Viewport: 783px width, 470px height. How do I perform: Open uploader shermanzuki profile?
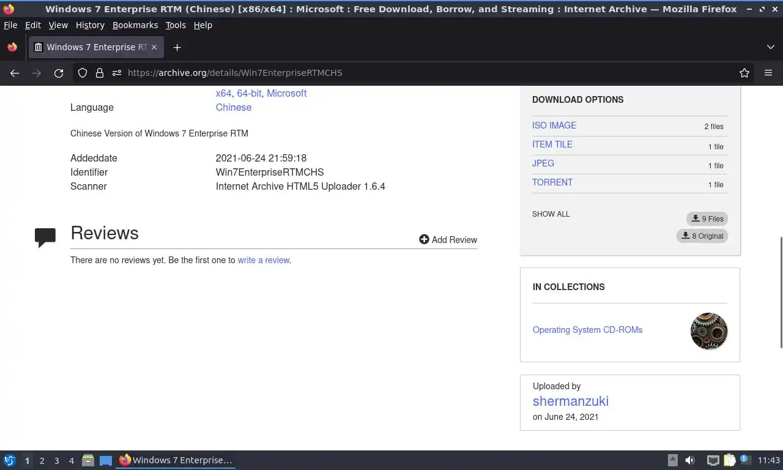point(570,401)
